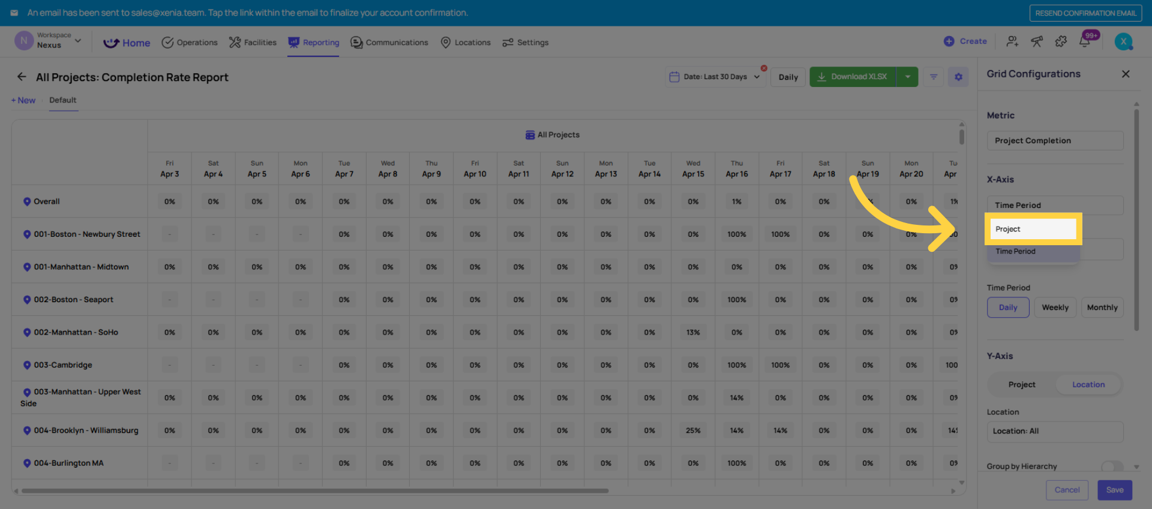
Task: Click calendar icon in date filter
Action: [x=674, y=77]
